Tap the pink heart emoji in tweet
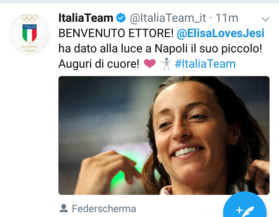Screen dimensions: 279x217 click(150, 63)
